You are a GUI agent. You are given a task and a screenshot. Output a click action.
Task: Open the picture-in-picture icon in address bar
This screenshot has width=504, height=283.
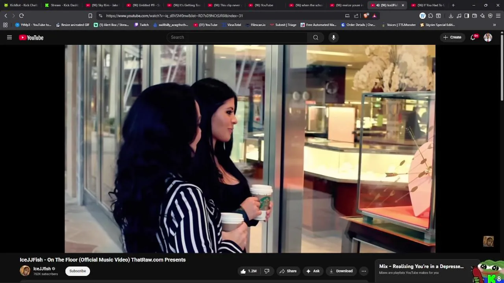pos(347,16)
